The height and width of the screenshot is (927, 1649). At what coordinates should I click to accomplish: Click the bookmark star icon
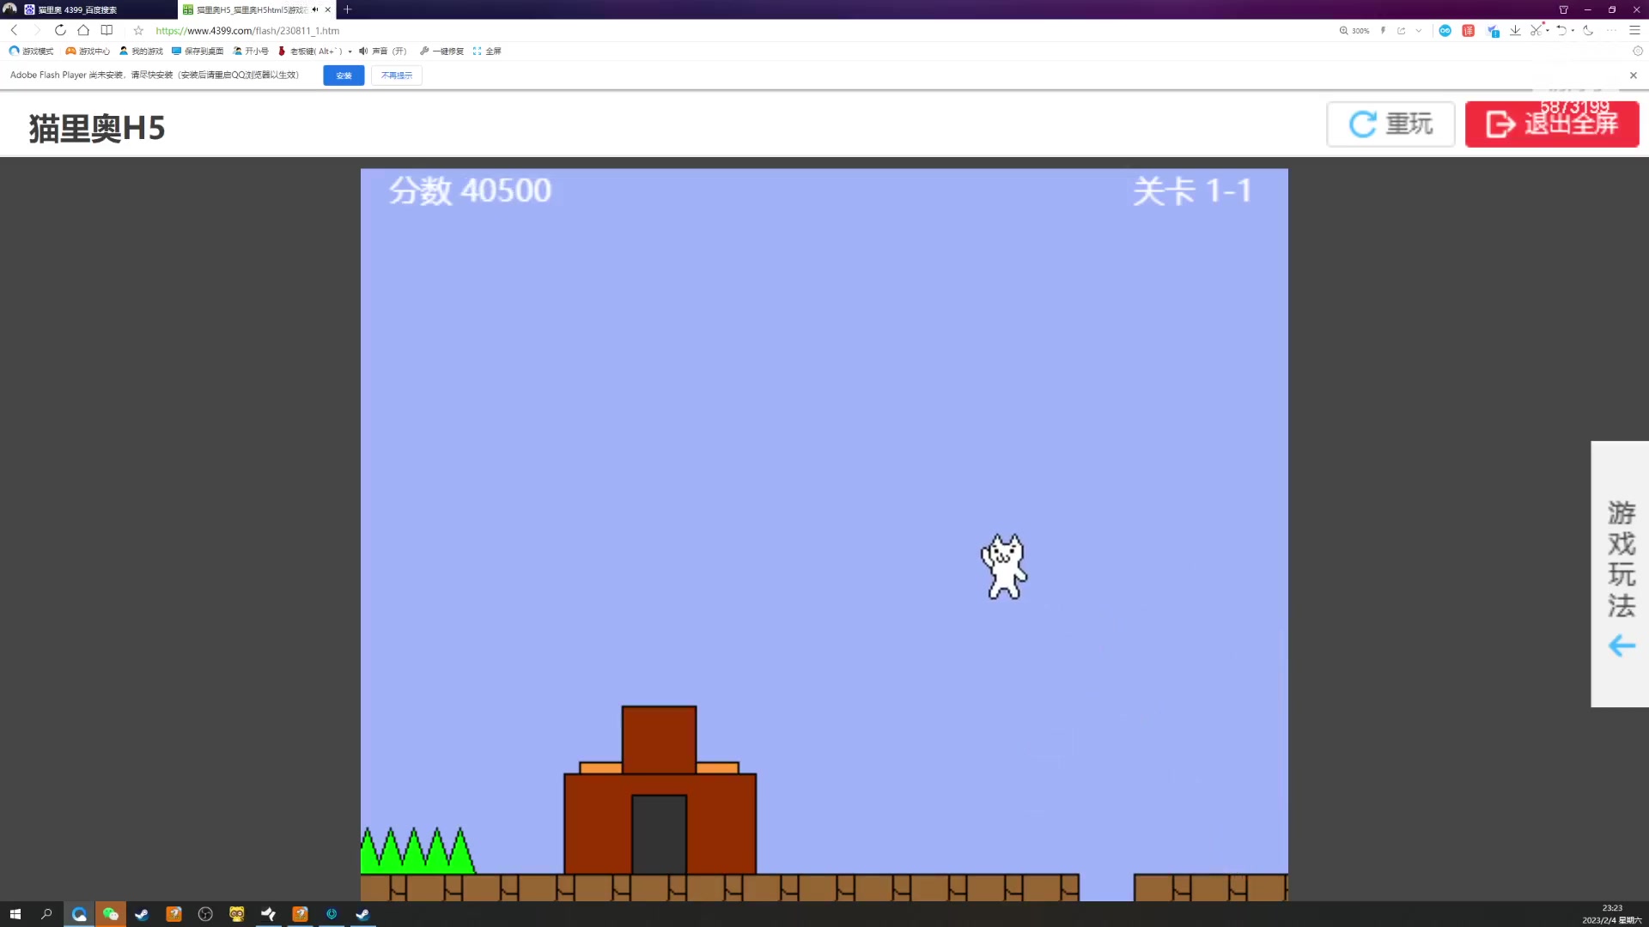pyautogui.click(x=138, y=31)
